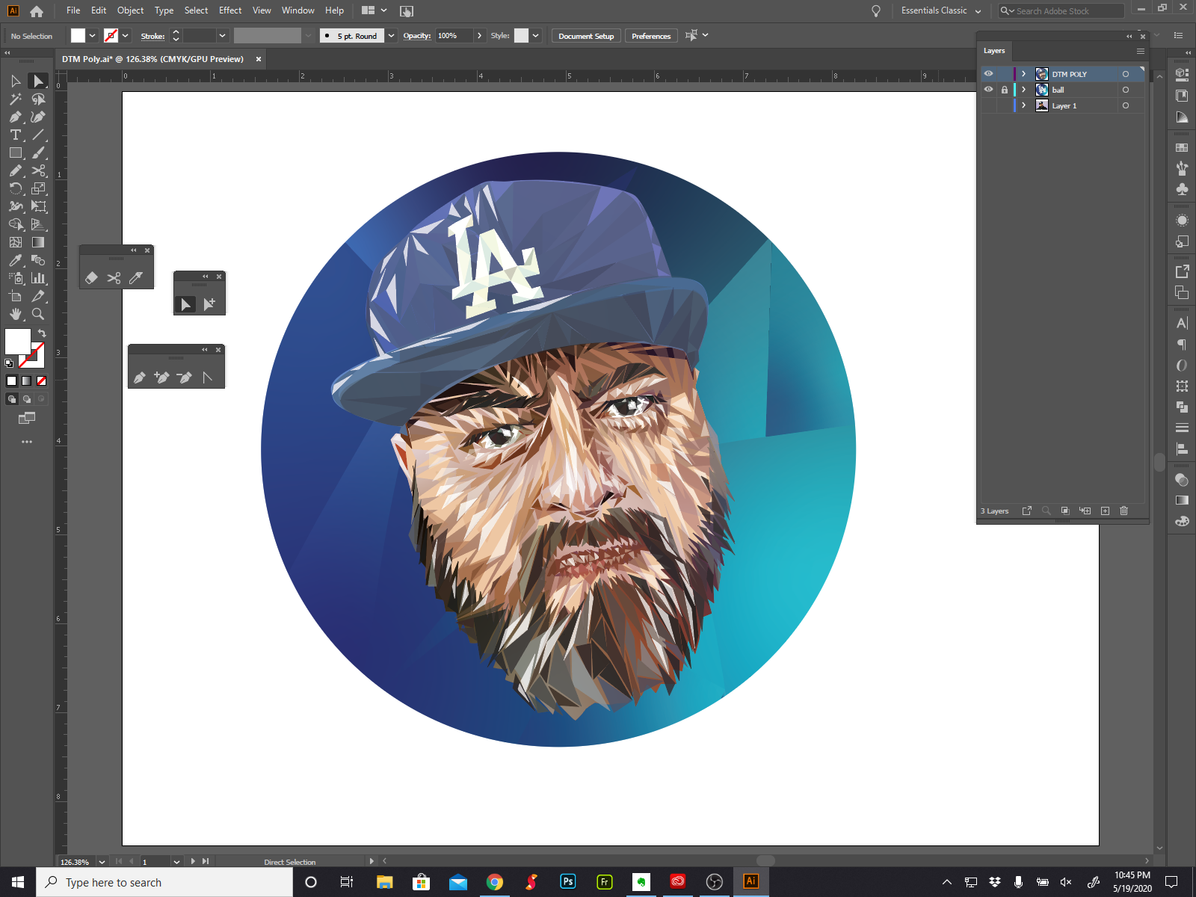The image size is (1196, 897).
Task: Set paint mode to None
Action: (x=41, y=380)
